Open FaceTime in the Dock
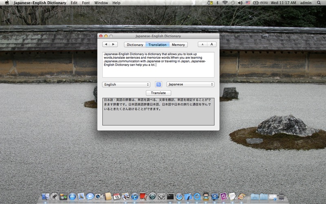This screenshot has width=326, height=204. [x=99, y=196]
